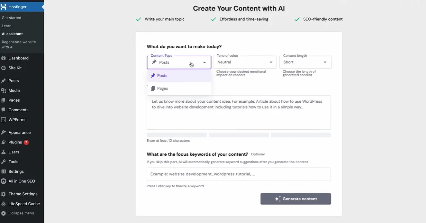Screen dimensions: 426x223
Task: Open the WPForms plugin
Action: click(18, 119)
